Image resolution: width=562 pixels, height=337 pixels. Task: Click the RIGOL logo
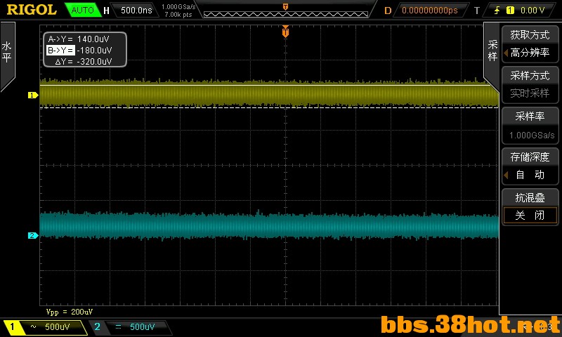coord(32,10)
